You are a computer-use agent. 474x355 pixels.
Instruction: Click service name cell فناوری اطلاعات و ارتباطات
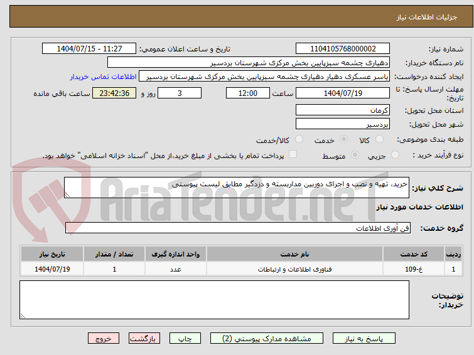(294, 269)
